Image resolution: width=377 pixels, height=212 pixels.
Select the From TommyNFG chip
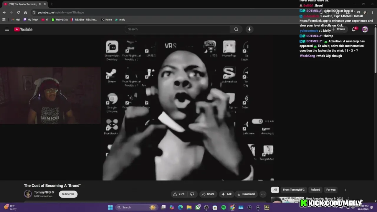(x=294, y=190)
